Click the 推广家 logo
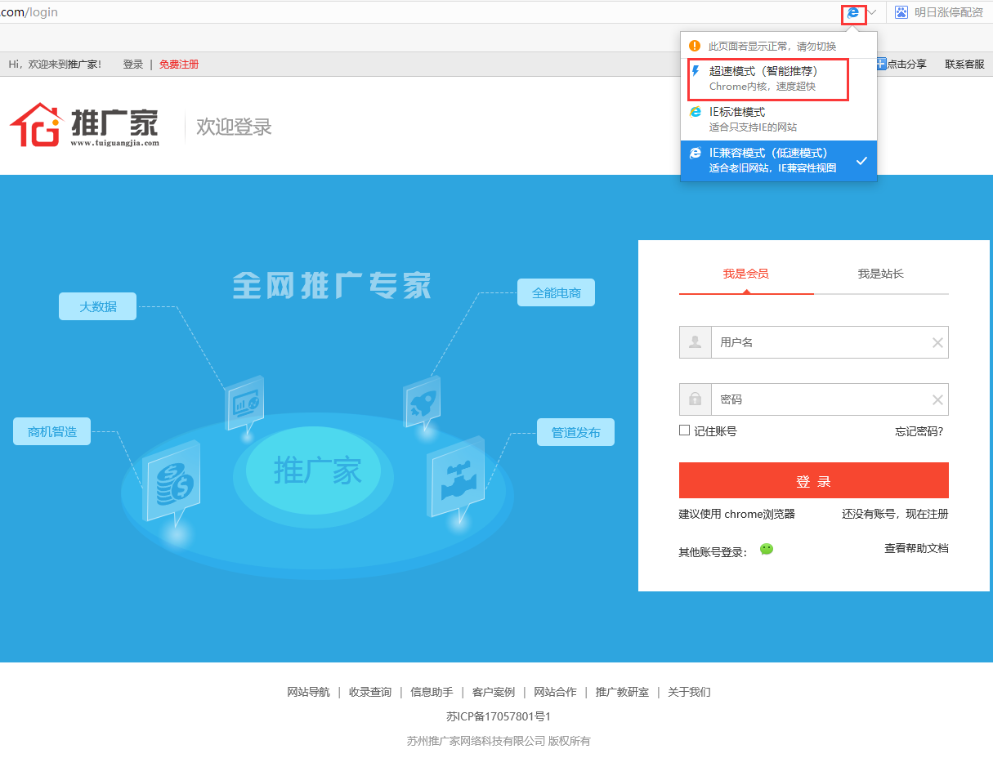993x767 pixels. pyautogui.click(x=84, y=125)
